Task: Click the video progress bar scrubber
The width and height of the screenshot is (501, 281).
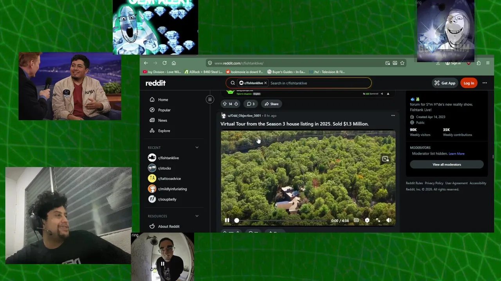Action: (236, 221)
